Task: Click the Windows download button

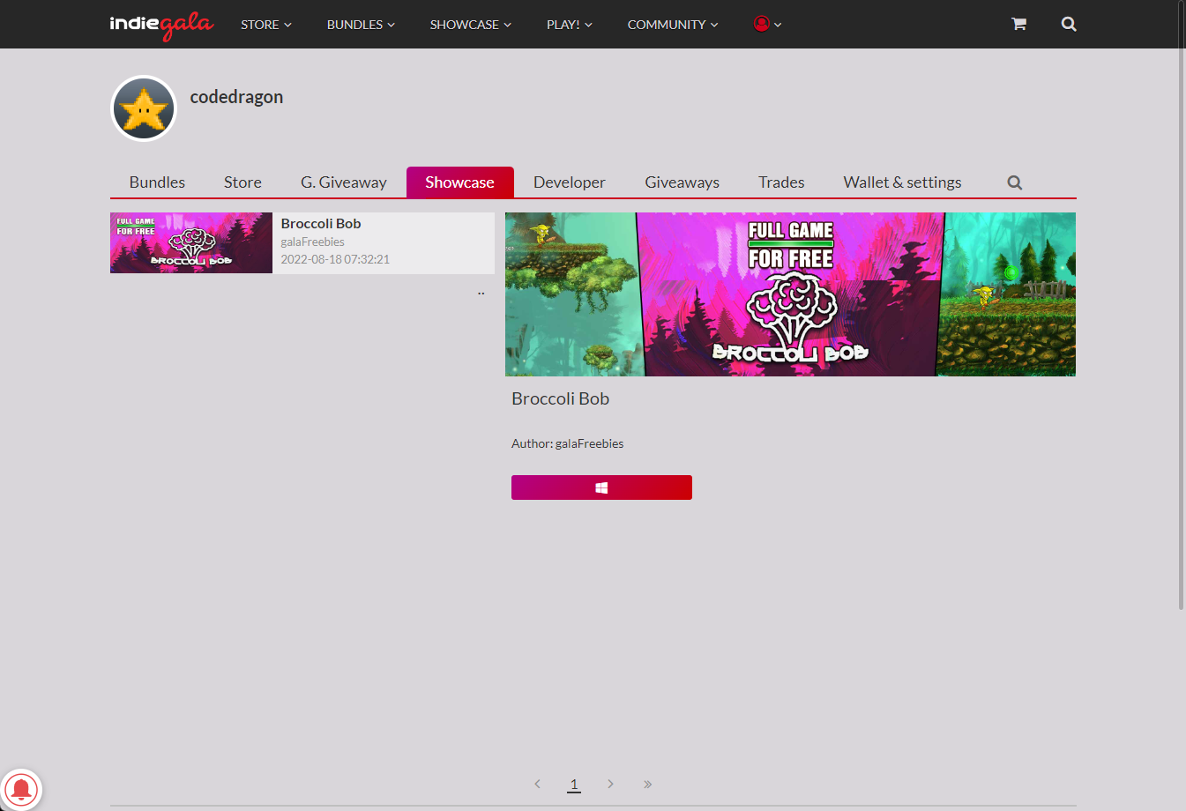Action: point(601,487)
